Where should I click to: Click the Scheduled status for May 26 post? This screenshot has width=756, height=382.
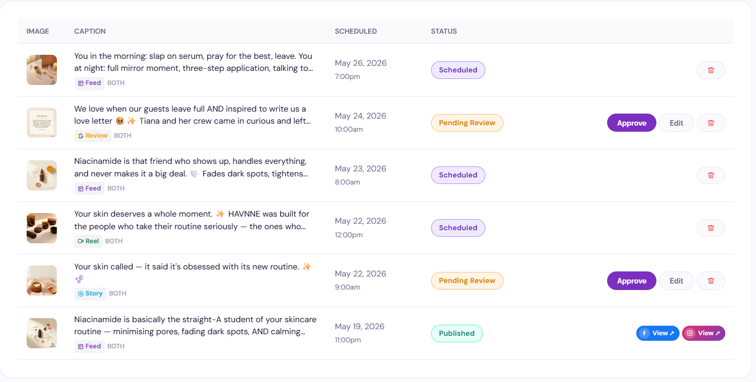coord(458,70)
